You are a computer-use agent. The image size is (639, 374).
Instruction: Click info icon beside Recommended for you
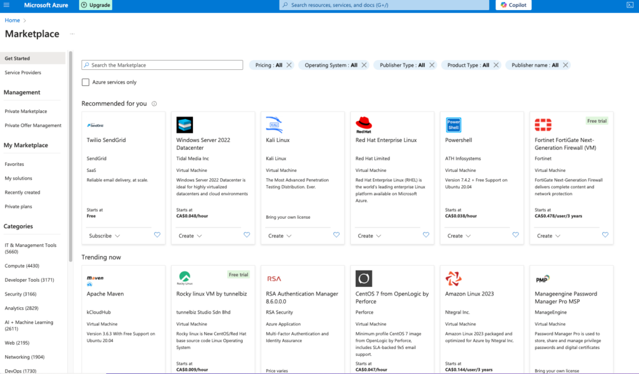[x=154, y=103]
